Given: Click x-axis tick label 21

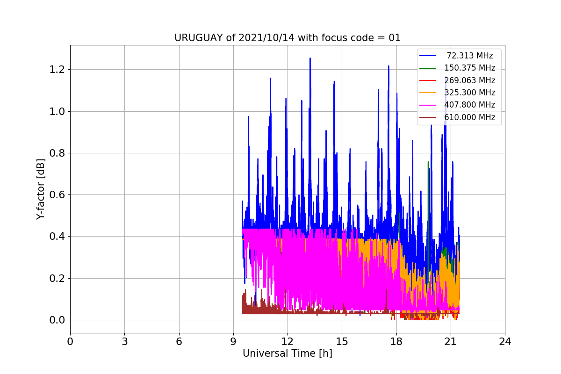Looking at the screenshot, I should click(x=451, y=342).
